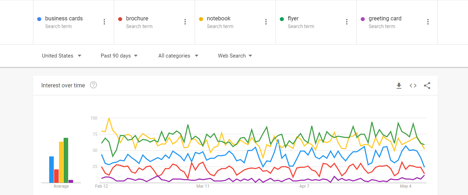
Task: Click the blue dot next to business cards
Action: coord(39,19)
